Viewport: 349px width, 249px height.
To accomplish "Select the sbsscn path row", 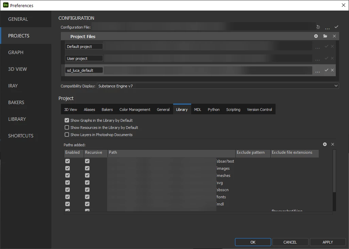I will 192,190.
